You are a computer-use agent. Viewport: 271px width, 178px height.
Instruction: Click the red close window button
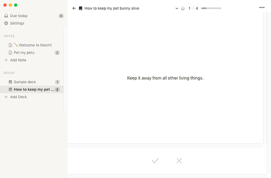(5, 5)
